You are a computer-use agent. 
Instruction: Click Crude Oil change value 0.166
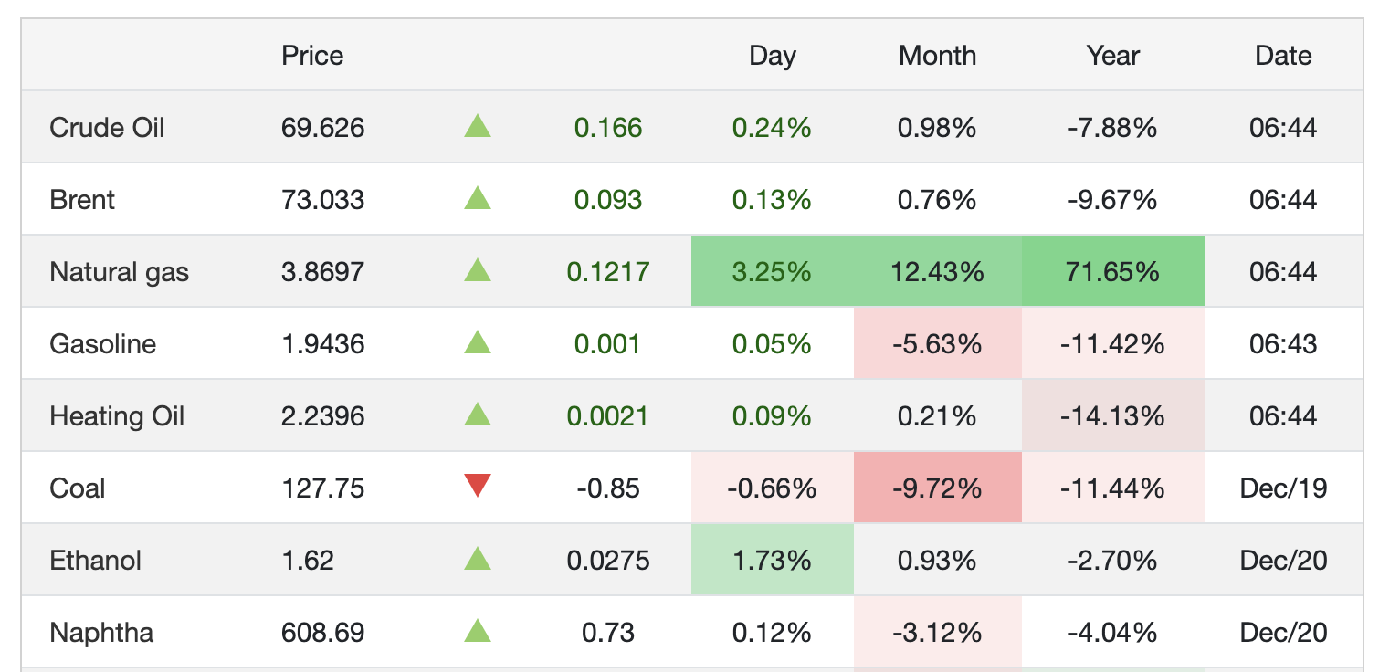[x=608, y=127]
